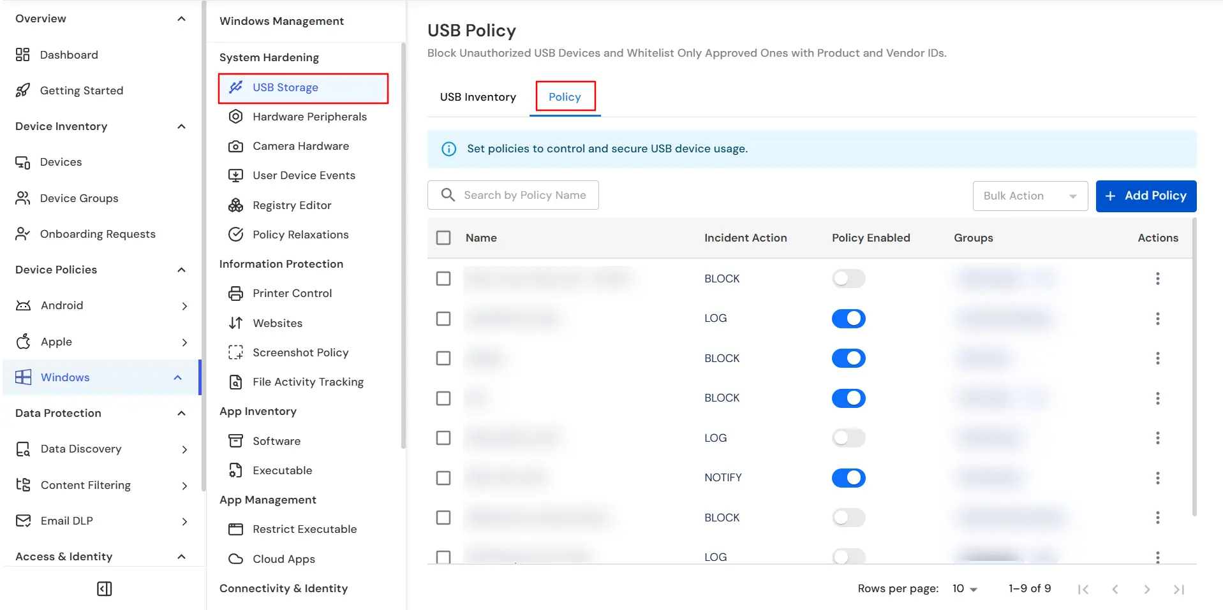Collapse the Device Policies section

click(181, 270)
